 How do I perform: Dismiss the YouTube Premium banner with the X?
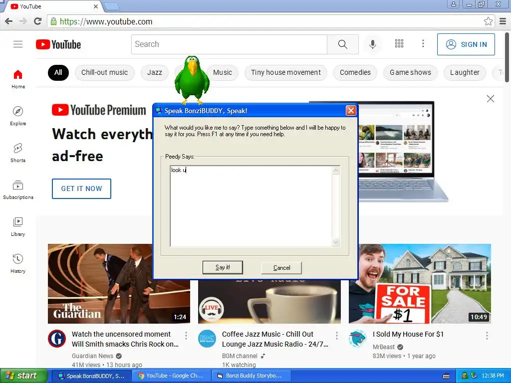click(x=491, y=99)
